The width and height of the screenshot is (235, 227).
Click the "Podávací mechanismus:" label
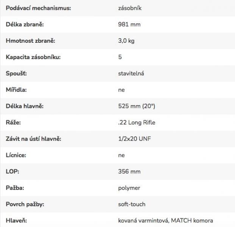[38, 8]
